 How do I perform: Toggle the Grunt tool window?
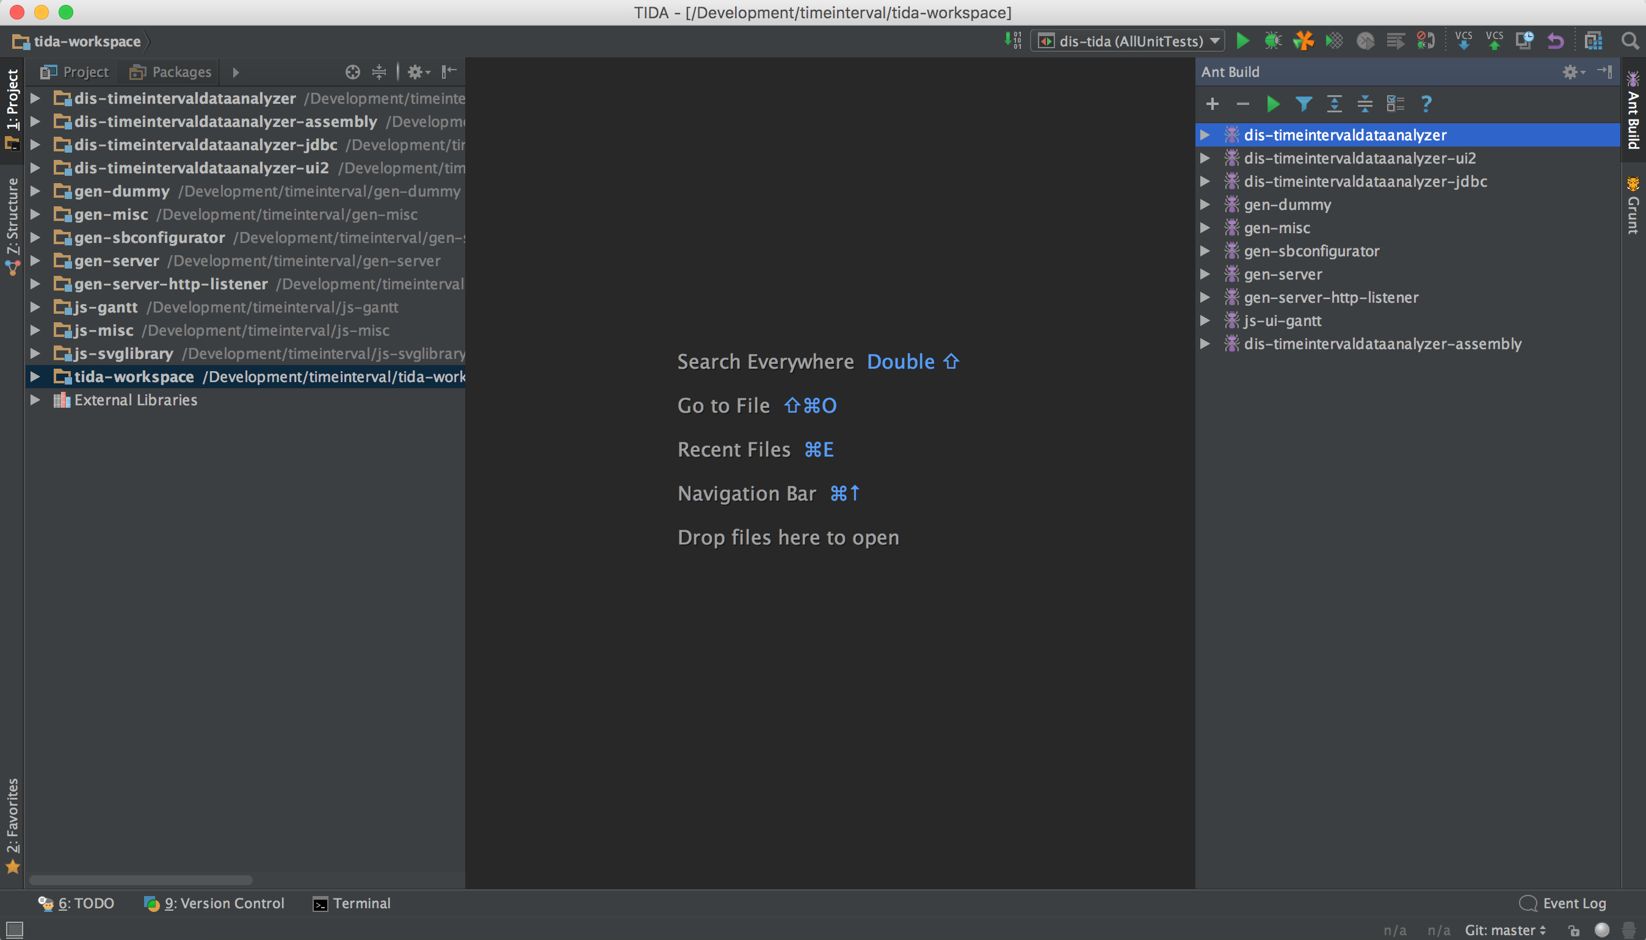coord(1633,204)
